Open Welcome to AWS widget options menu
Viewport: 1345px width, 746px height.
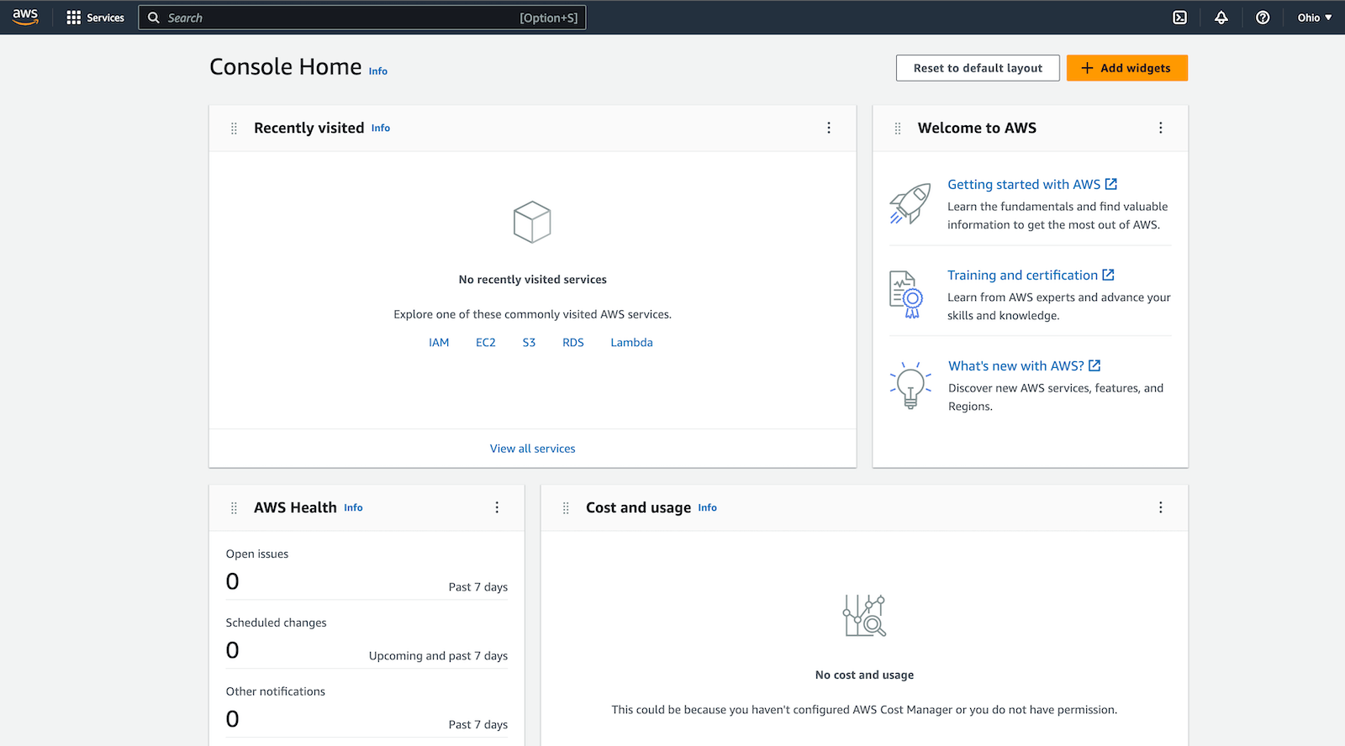coord(1161,128)
